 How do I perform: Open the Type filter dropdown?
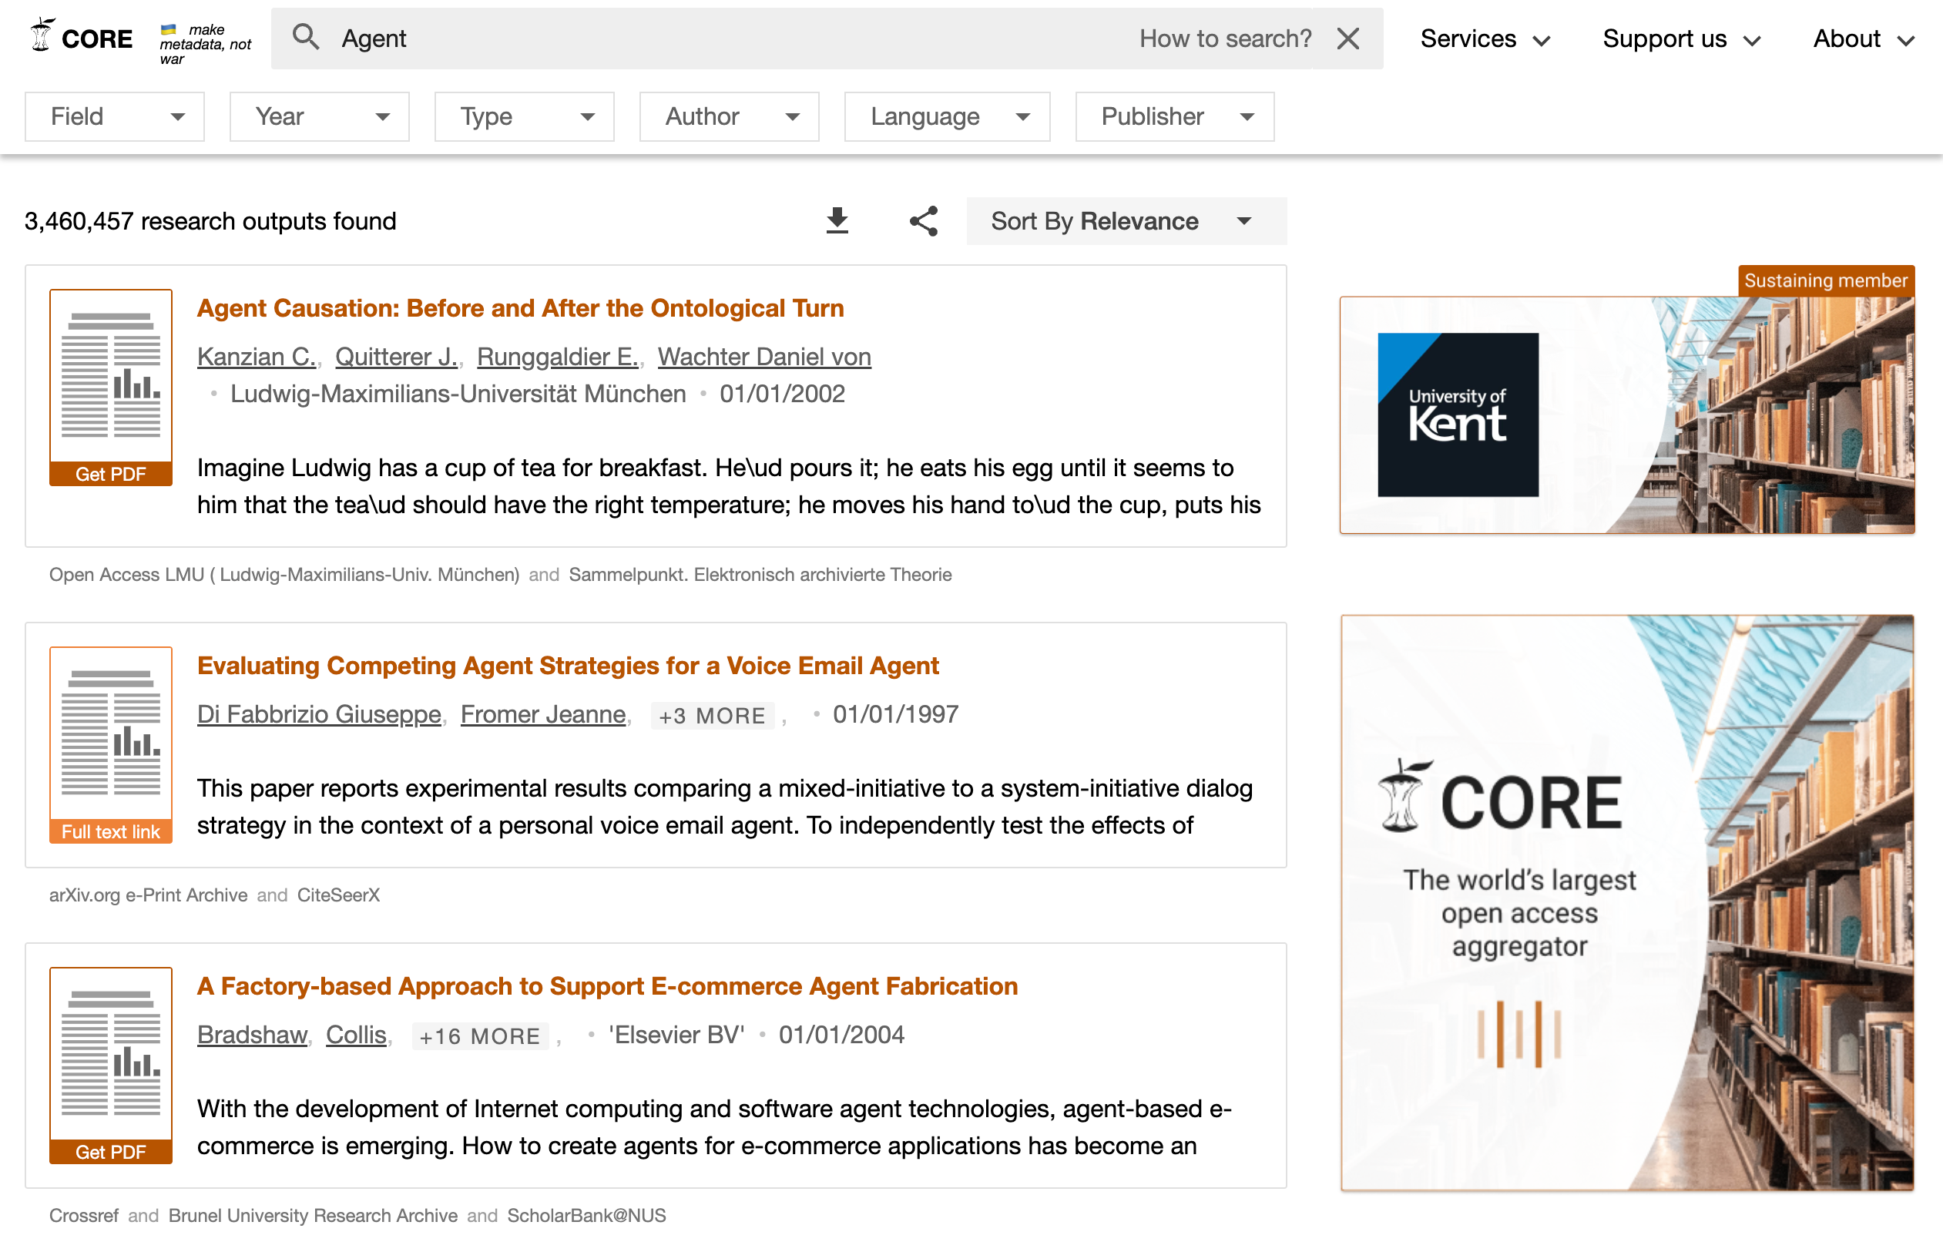[x=525, y=116]
